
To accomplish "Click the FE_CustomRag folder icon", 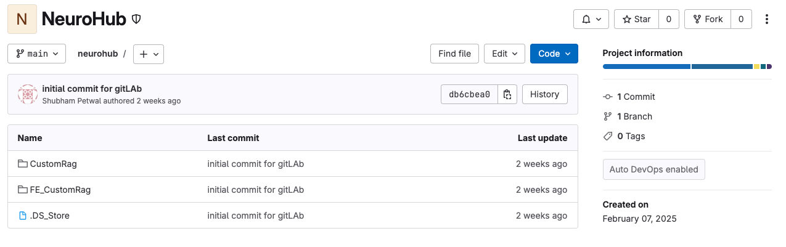I will coord(23,190).
